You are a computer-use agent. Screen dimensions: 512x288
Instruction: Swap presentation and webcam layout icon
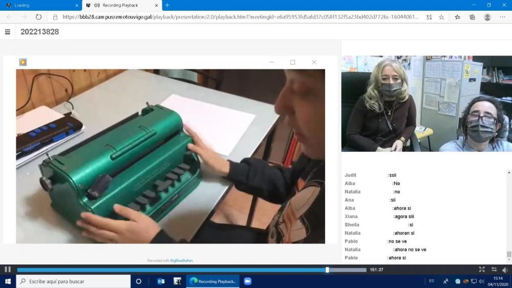(494, 270)
